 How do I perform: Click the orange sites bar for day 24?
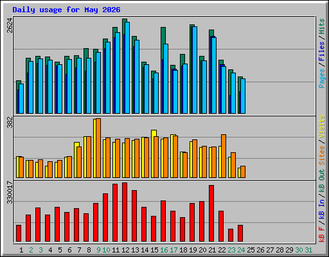pyautogui.click(x=243, y=172)
